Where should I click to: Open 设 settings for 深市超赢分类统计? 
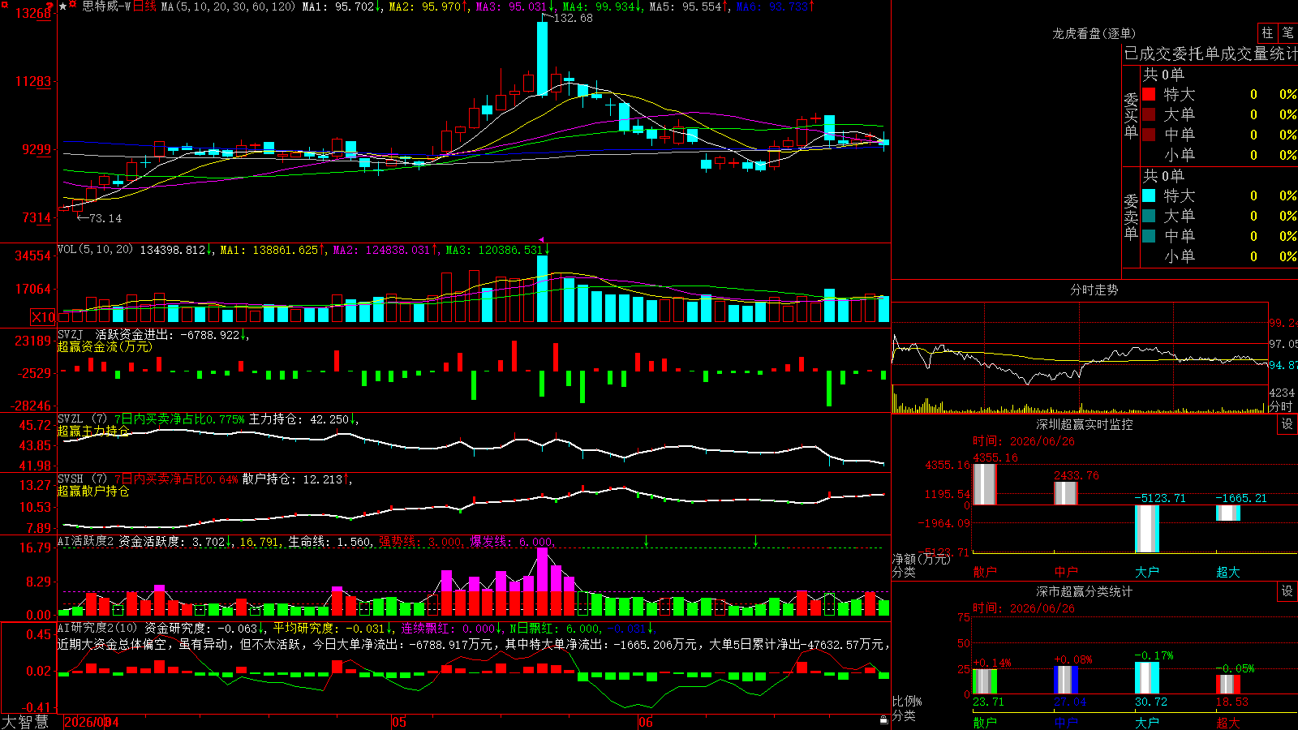(1287, 591)
